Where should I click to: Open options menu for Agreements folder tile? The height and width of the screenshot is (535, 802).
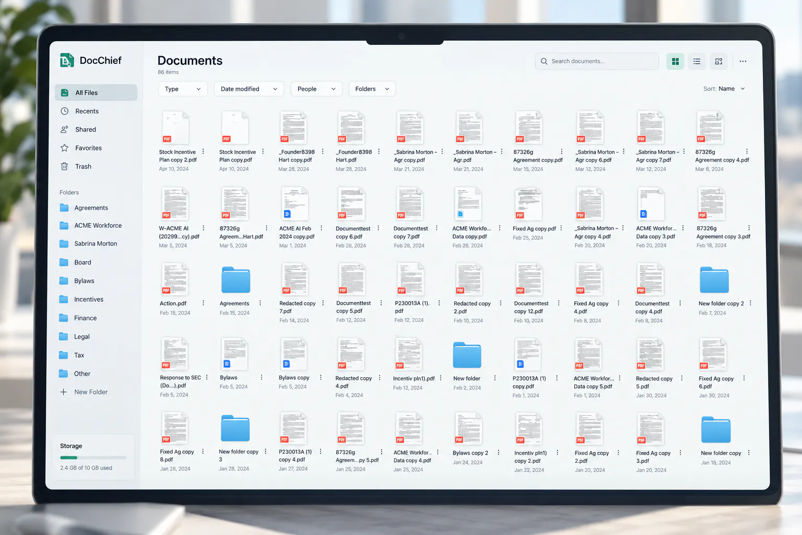point(260,303)
